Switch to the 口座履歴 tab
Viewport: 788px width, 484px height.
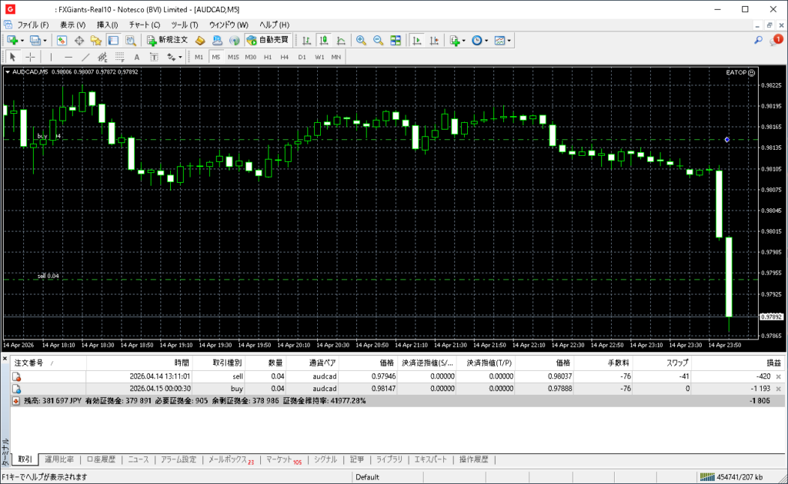coord(101,459)
